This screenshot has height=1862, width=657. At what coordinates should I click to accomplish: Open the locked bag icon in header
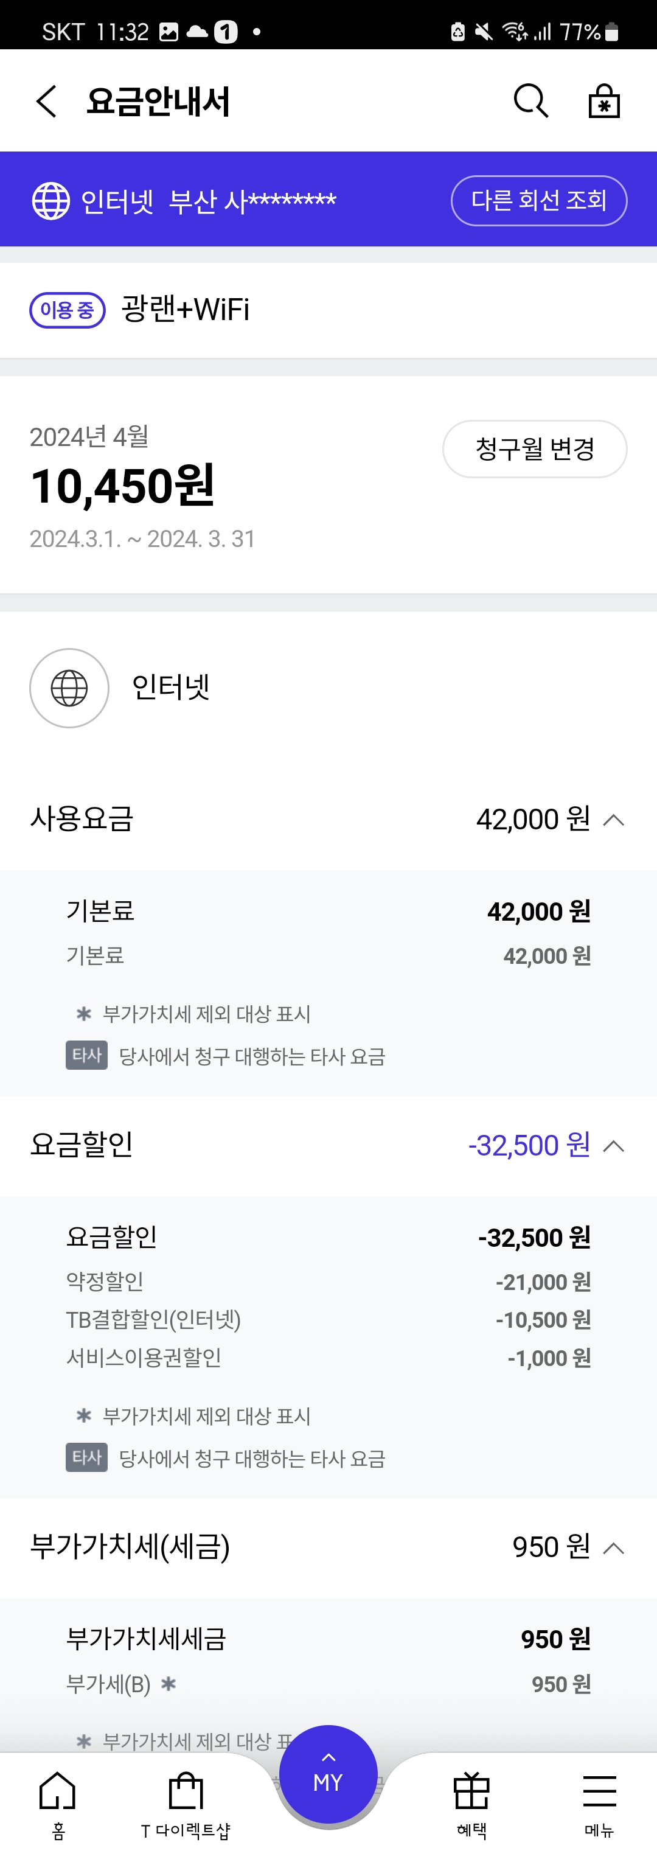(x=603, y=100)
